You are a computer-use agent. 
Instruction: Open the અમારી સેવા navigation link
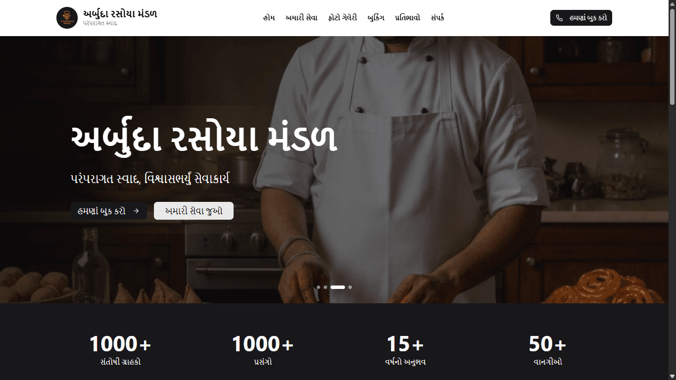301,18
